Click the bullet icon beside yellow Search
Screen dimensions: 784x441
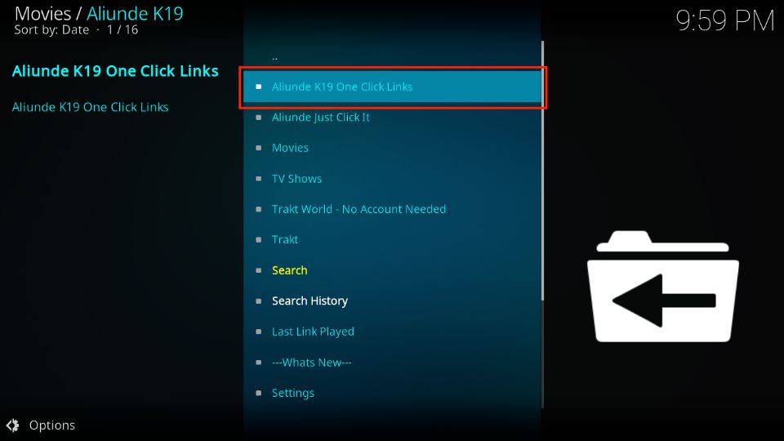(x=259, y=270)
